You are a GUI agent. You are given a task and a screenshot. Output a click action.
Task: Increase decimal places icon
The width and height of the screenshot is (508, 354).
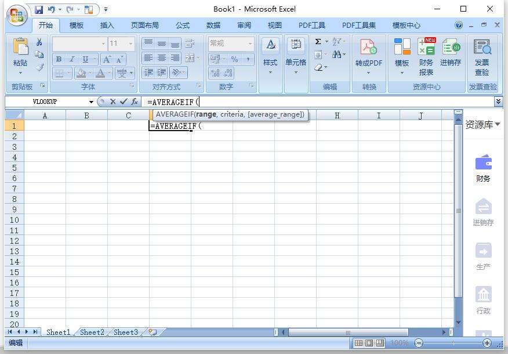[x=216, y=73]
